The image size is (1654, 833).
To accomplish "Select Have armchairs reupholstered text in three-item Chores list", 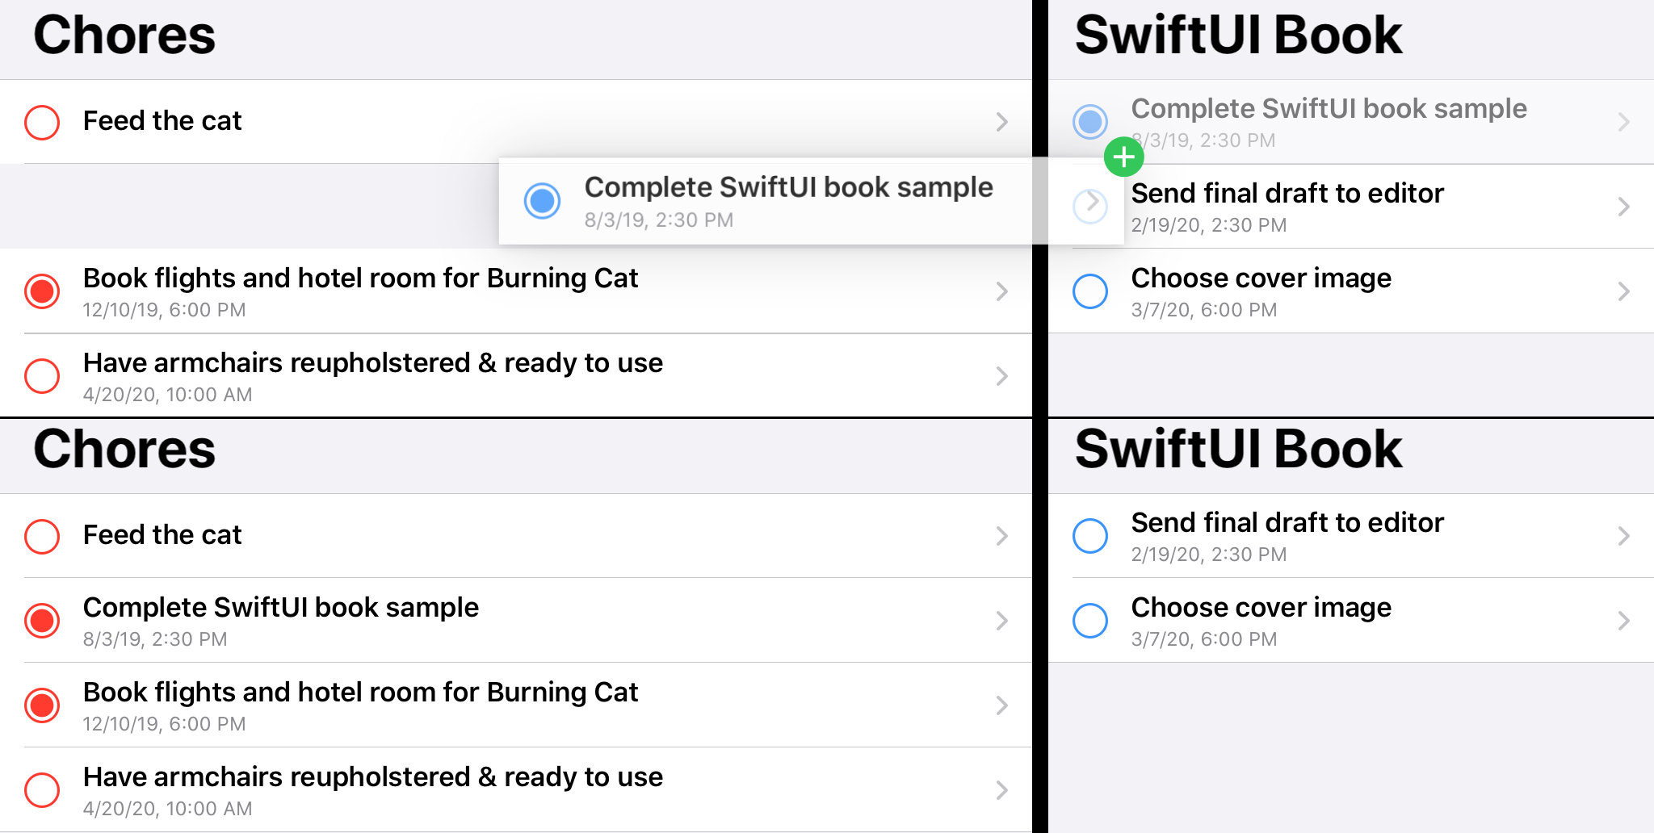I will click(372, 363).
